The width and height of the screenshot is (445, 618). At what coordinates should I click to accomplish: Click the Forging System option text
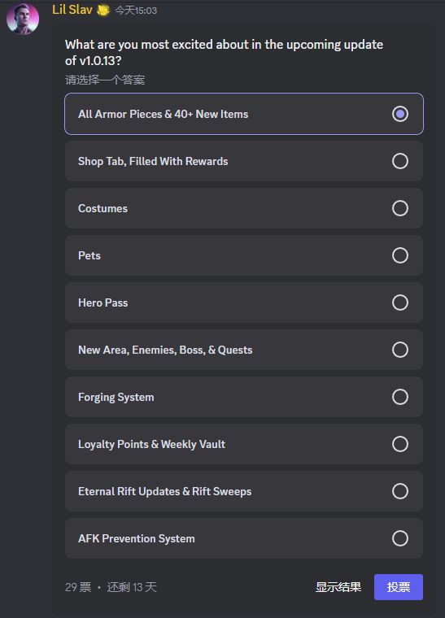click(x=116, y=398)
